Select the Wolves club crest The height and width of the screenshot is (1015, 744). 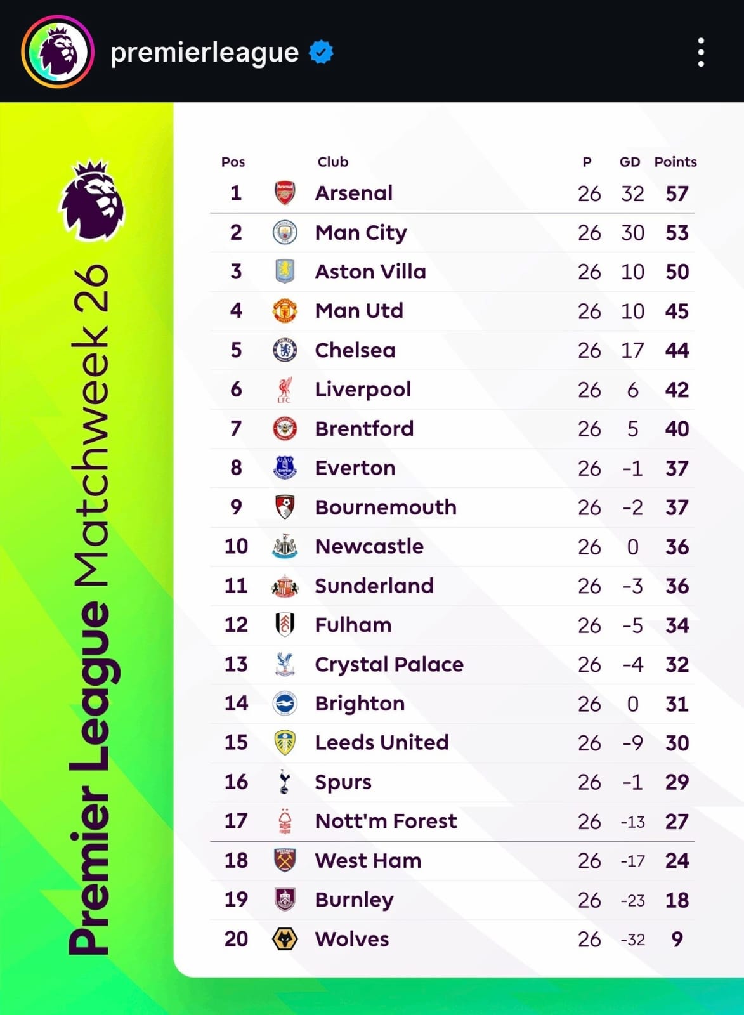point(285,939)
